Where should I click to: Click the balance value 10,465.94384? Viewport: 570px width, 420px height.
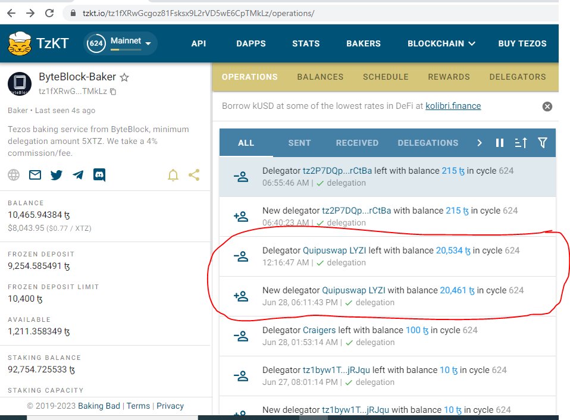(39, 215)
